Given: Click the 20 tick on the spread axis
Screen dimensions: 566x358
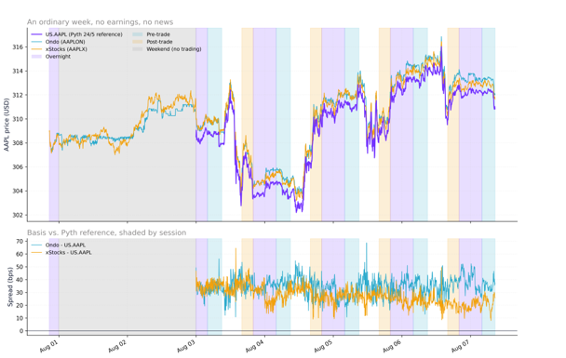Looking at the screenshot, I should click(20, 305).
